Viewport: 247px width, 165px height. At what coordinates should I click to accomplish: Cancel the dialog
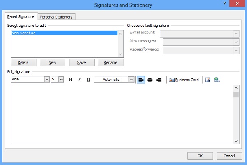(229, 156)
